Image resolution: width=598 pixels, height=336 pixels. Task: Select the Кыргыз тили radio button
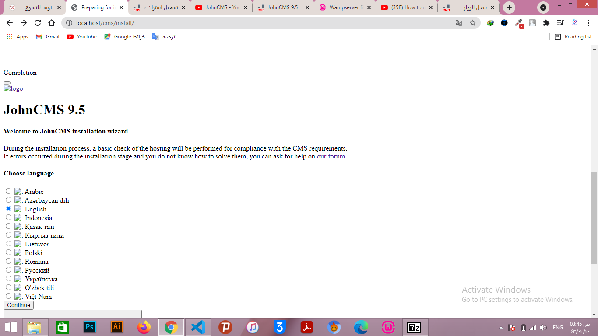pyautogui.click(x=8, y=235)
